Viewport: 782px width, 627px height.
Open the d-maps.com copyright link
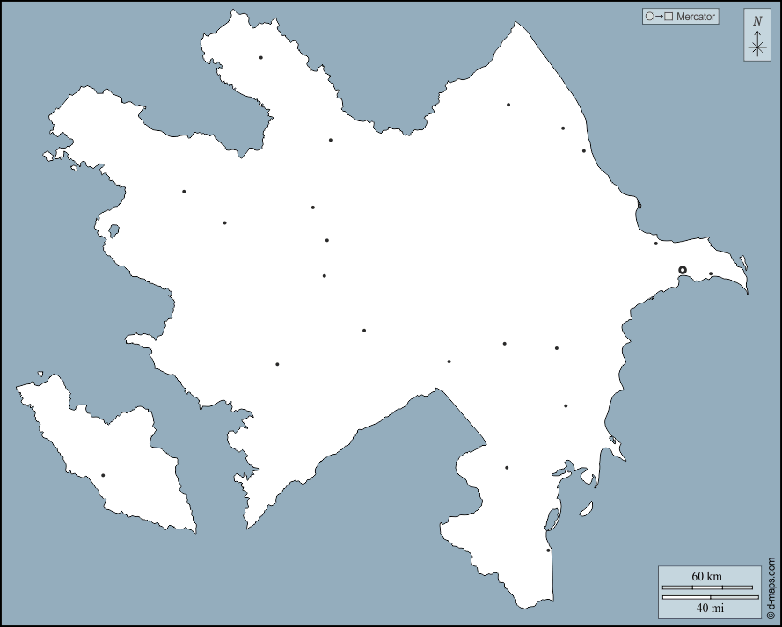coord(771,587)
